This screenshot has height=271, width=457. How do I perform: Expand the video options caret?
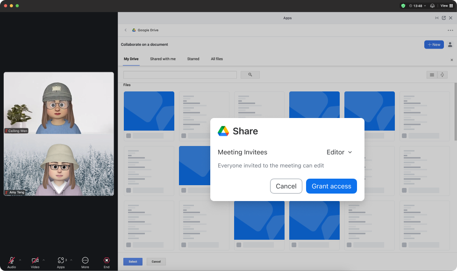pyautogui.click(x=43, y=260)
